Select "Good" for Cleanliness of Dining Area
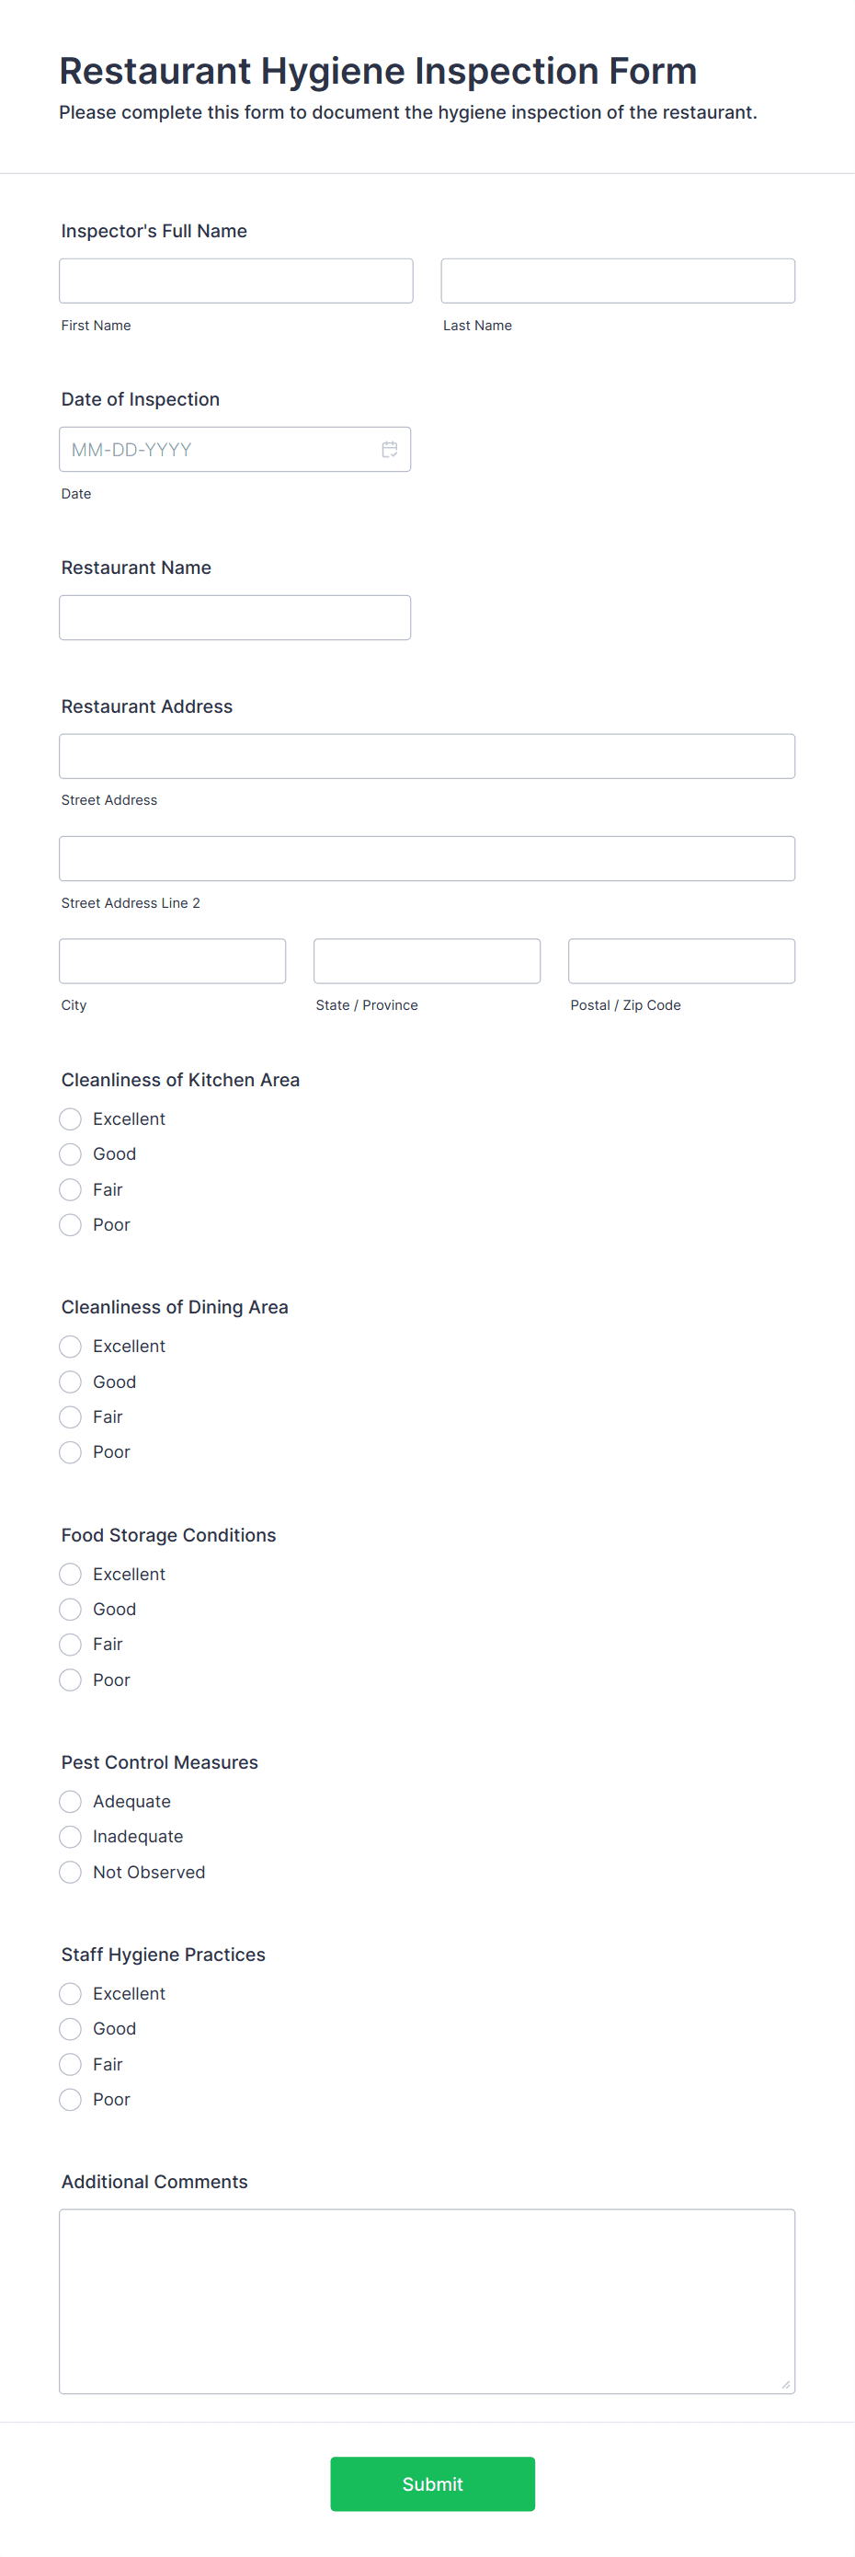 pyautogui.click(x=70, y=1381)
